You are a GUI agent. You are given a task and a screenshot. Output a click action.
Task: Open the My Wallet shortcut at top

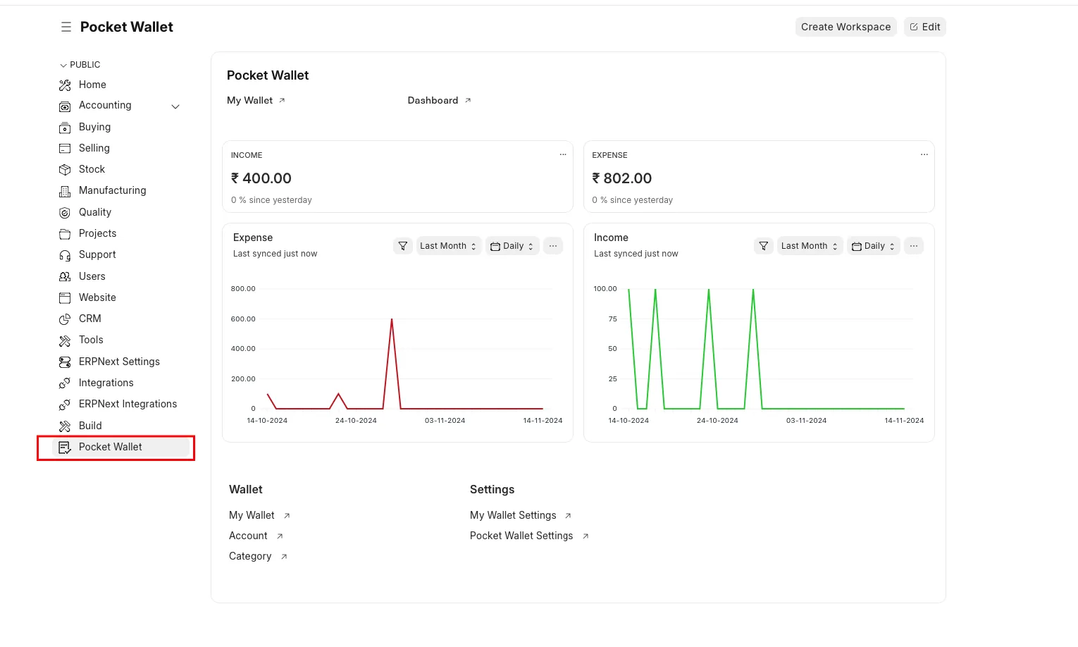tap(256, 101)
